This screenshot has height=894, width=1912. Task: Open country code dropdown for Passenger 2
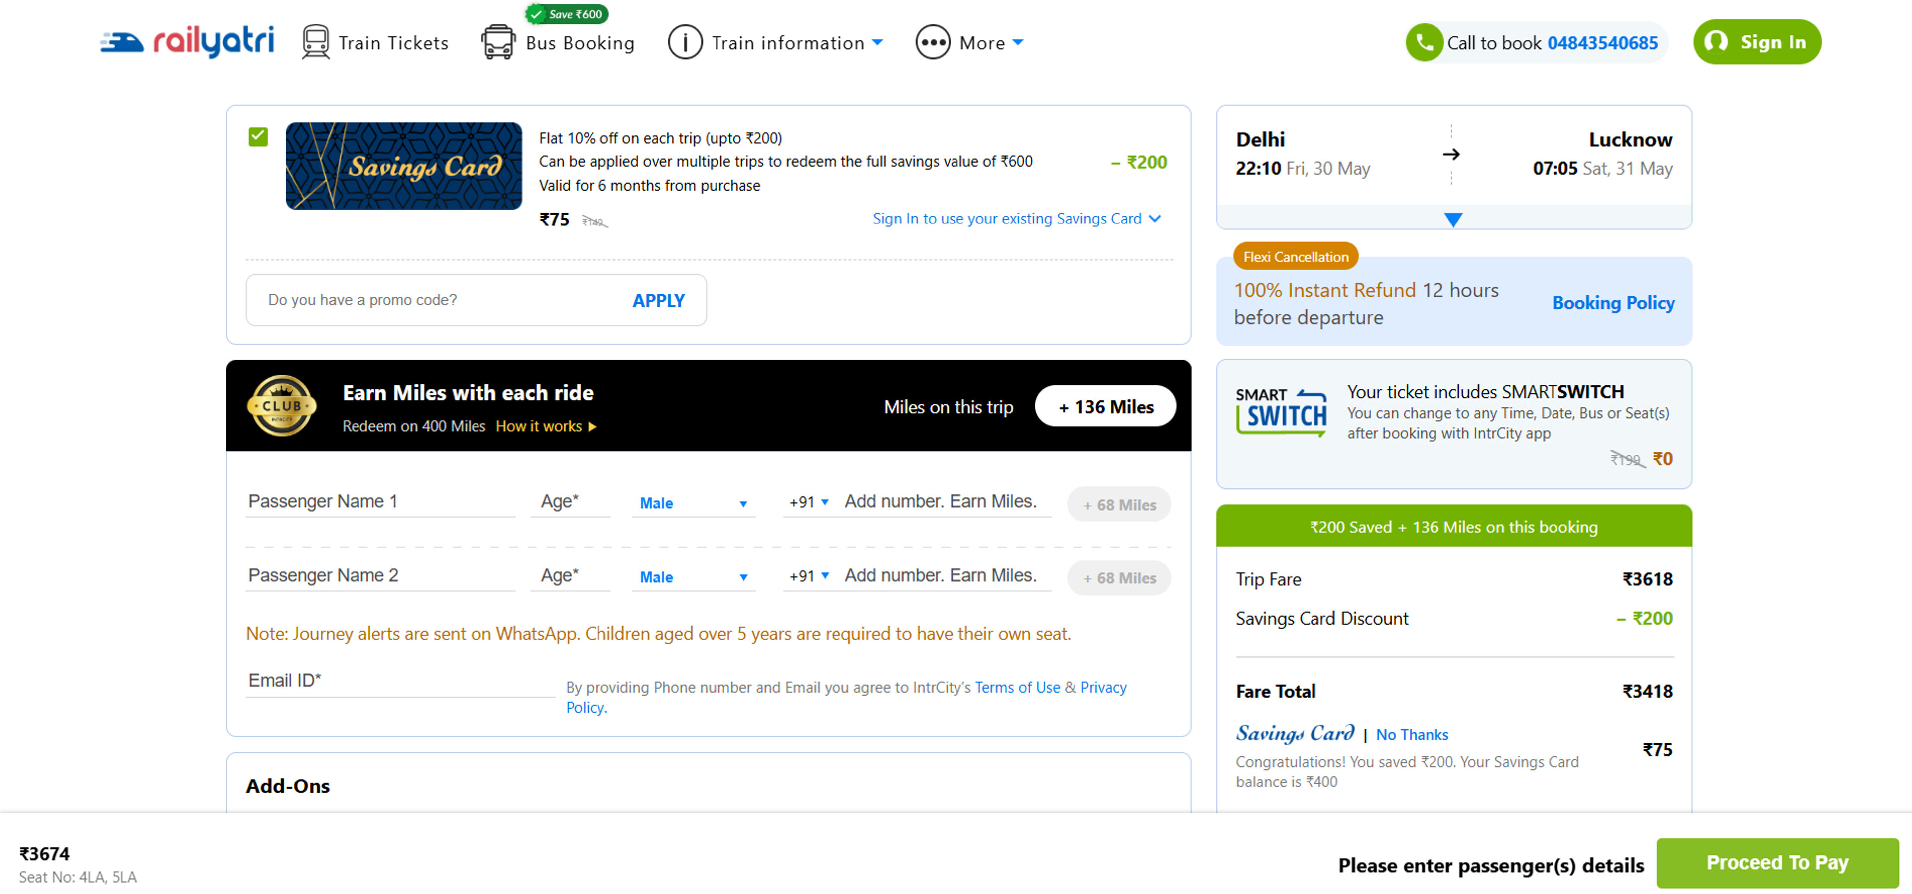click(808, 576)
